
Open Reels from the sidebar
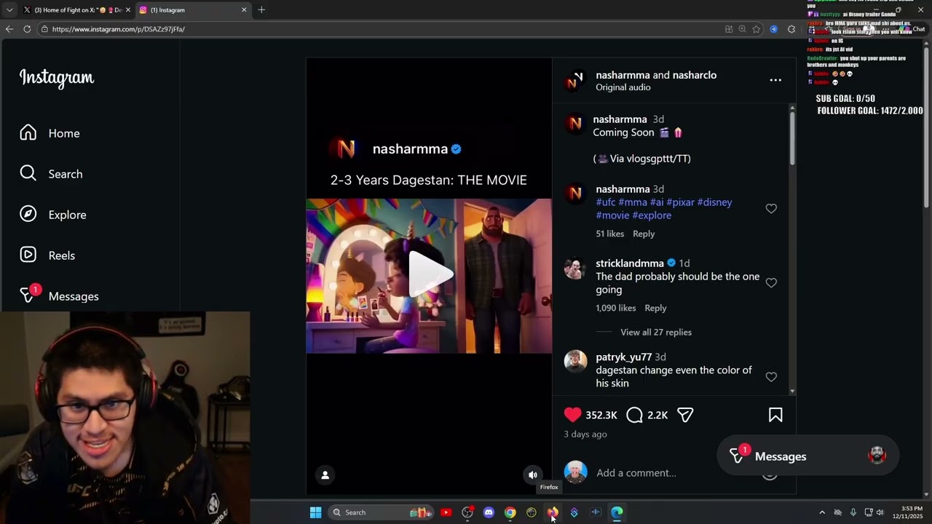[x=47, y=255]
